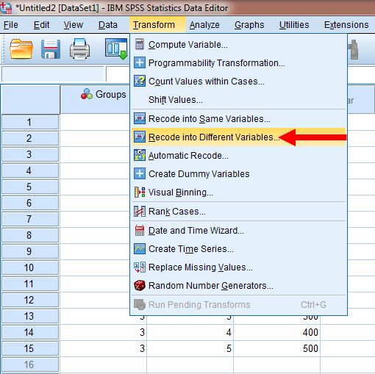Select the Groups column header
The height and width of the screenshot is (374, 375).
95,99
